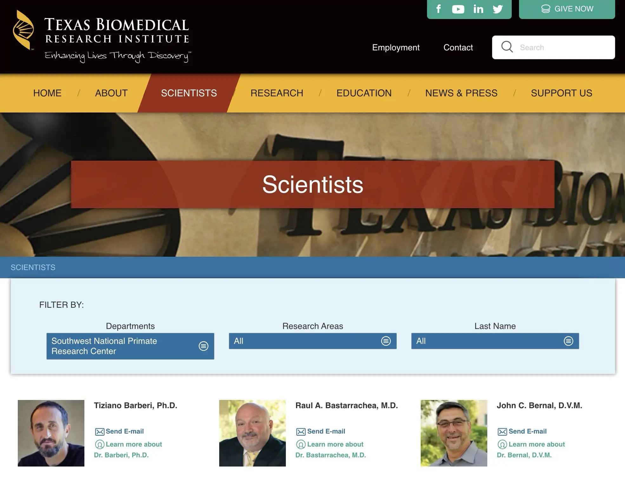Click the SCIENTISTS breadcrumb link
The width and height of the screenshot is (625, 496).
(x=33, y=267)
